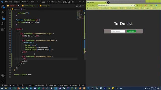The width and height of the screenshot is (161, 90).
Task: Click the share icon in address bar
Action: click(x=132, y=5)
